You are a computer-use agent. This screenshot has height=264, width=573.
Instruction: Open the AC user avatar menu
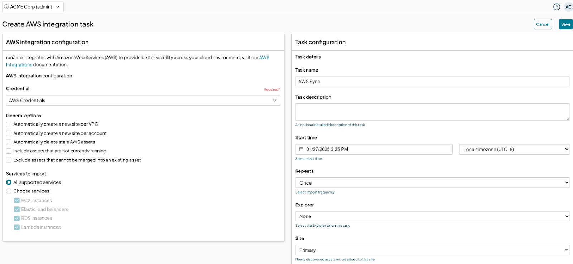pyautogui.click(x=568, y=7)
